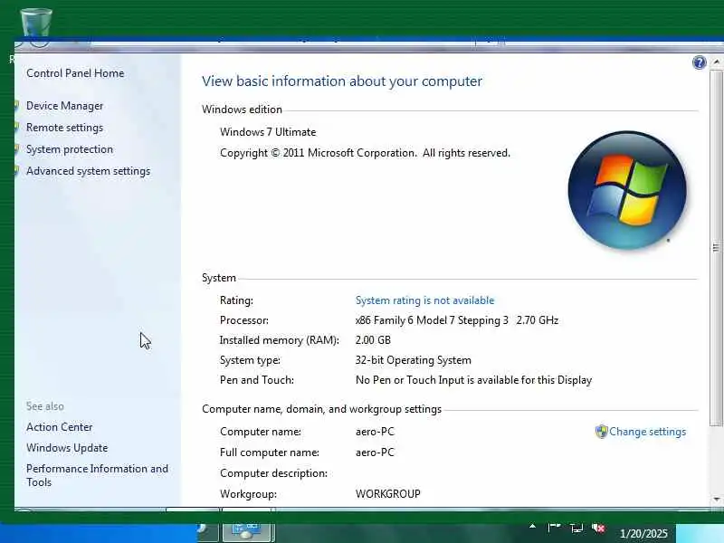Click the copyright 2011 Microsoft line
Image resolution: width=724 pixels, height=543 pixels.
click(x=365, y=153)
